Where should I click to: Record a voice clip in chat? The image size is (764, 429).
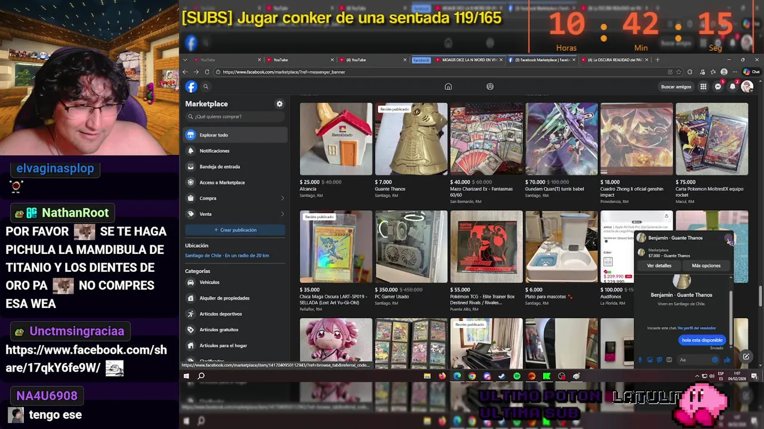(640, 360)
